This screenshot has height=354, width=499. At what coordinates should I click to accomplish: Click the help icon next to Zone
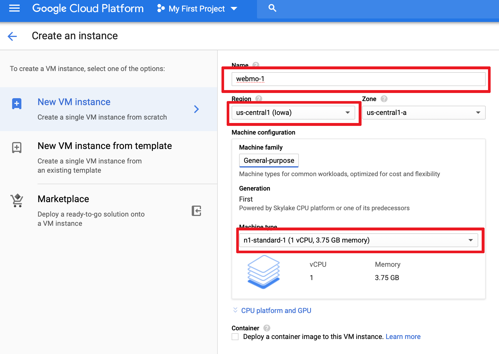(384, 99)
